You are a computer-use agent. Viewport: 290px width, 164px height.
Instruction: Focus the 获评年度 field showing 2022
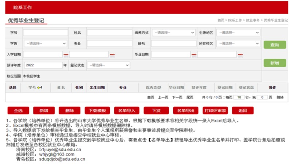point(43,65)
